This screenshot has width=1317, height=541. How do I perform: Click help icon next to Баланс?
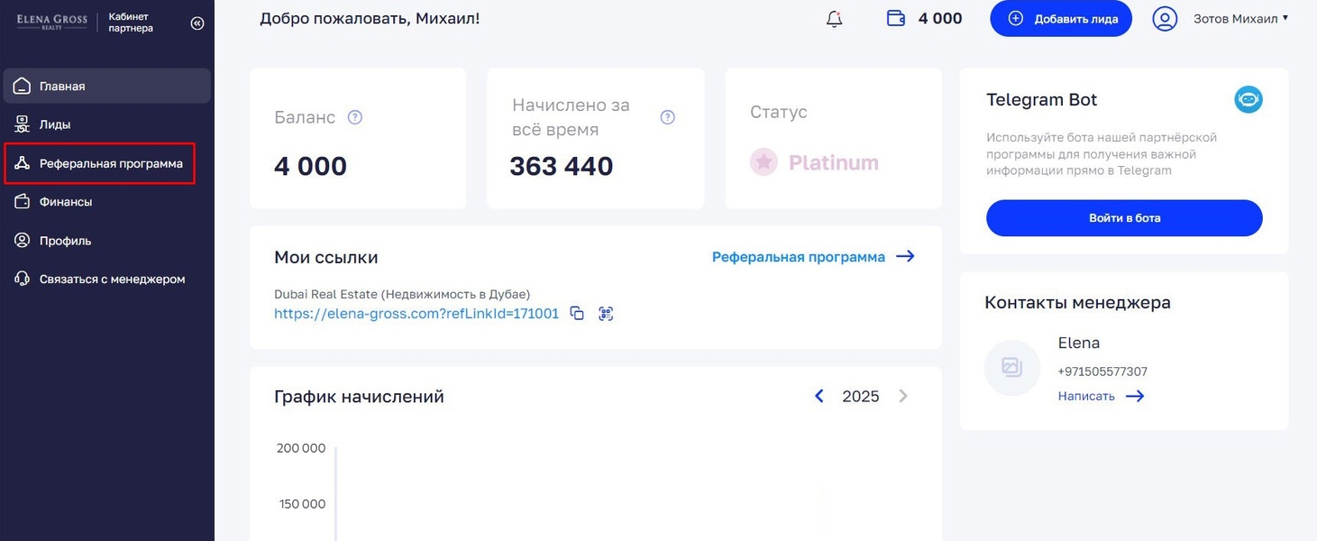(355, 117)
